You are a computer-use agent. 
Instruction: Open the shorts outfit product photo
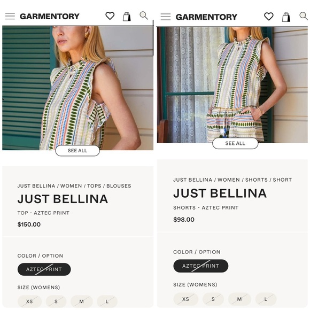click(232, 84)
